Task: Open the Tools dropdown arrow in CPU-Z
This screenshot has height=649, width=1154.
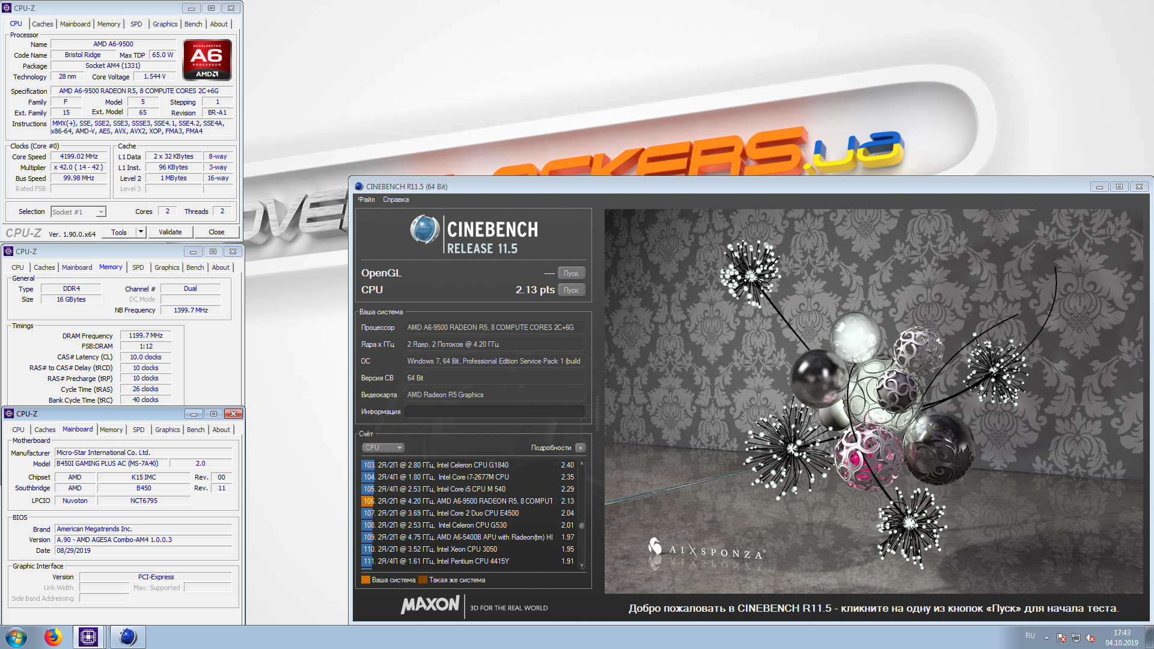Action: (141, 232)
